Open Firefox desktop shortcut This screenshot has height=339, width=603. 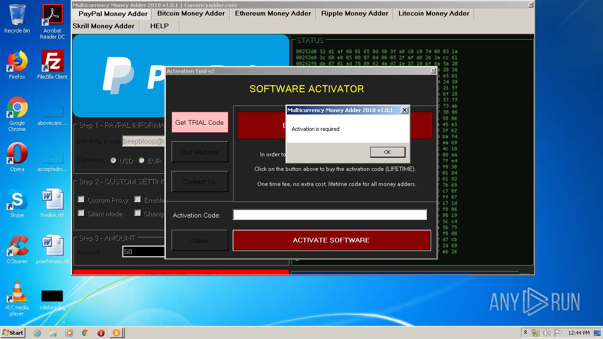click(x=17, y=65)
